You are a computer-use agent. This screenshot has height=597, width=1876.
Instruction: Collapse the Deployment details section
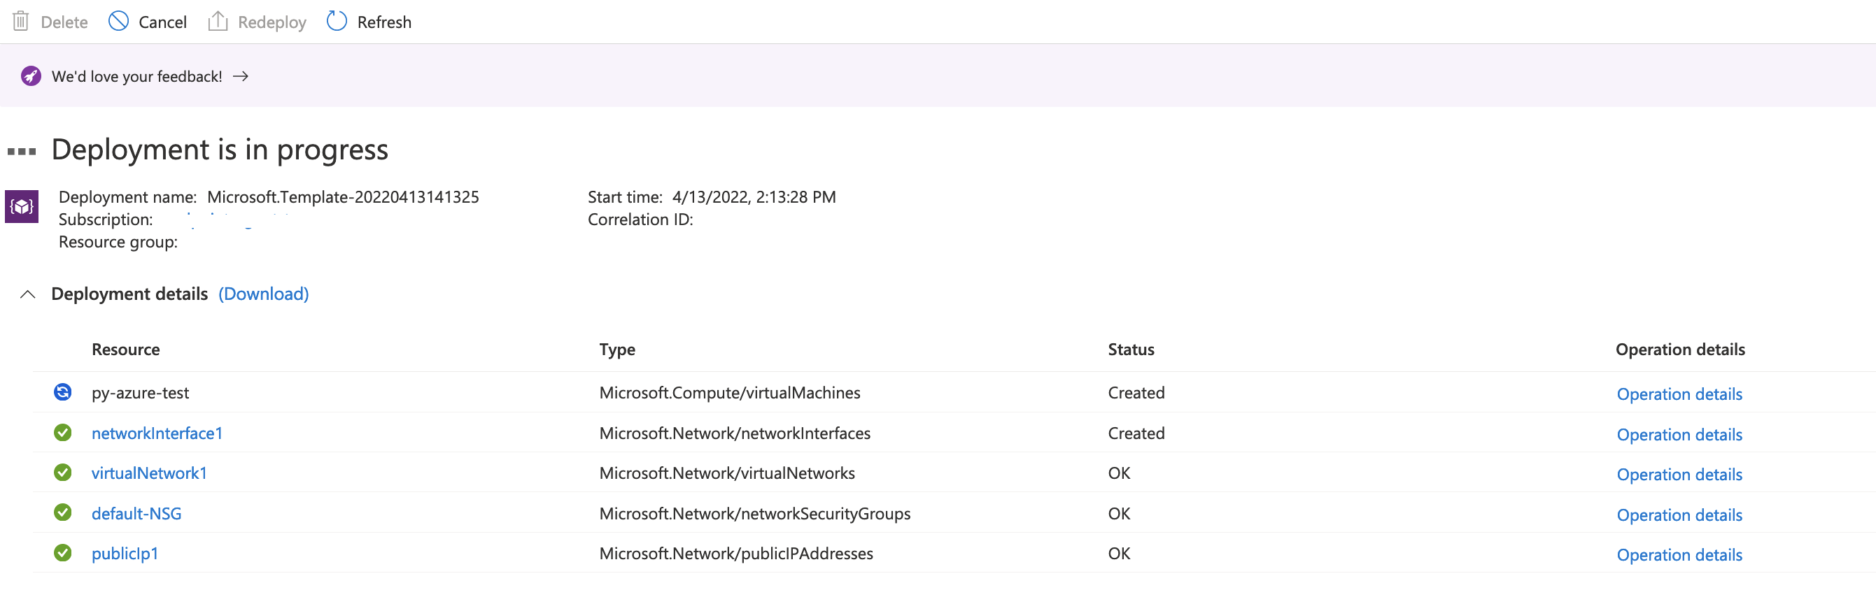(x=28, y=294)
